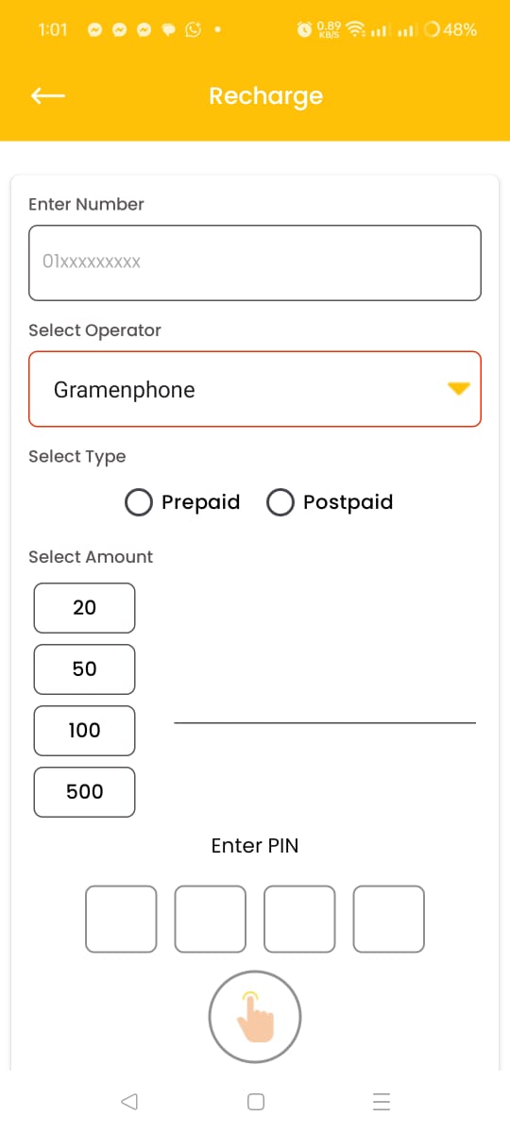510x1133 pixels.
Task: Tap the last PIN digit box
Action: pos(389,919)
